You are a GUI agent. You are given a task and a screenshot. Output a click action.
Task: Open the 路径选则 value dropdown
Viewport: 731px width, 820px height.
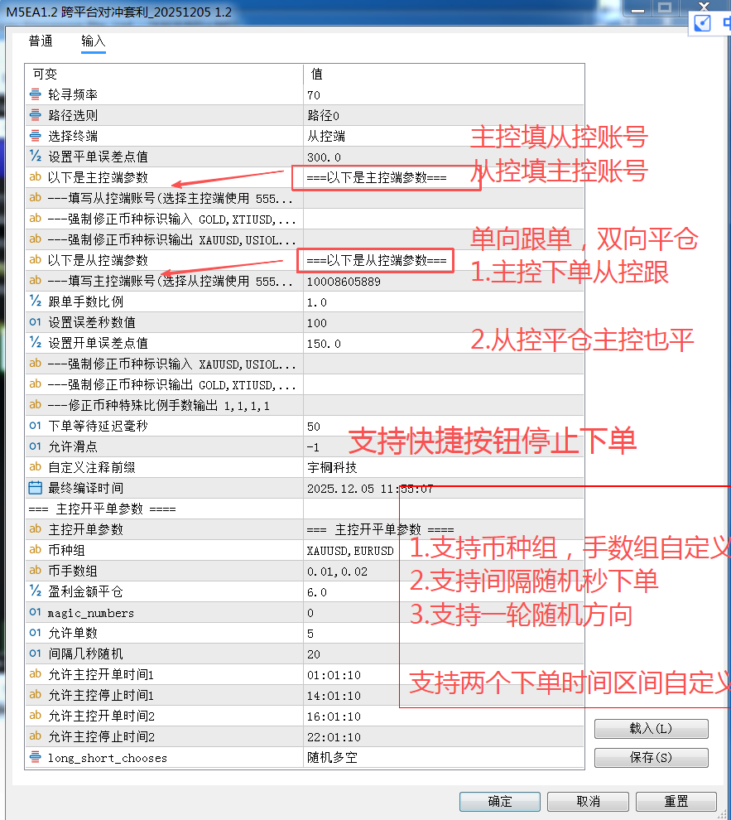click(x=439, y=114)
